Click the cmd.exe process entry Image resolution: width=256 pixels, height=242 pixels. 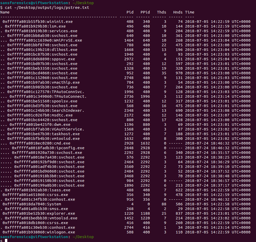(40, 143)
